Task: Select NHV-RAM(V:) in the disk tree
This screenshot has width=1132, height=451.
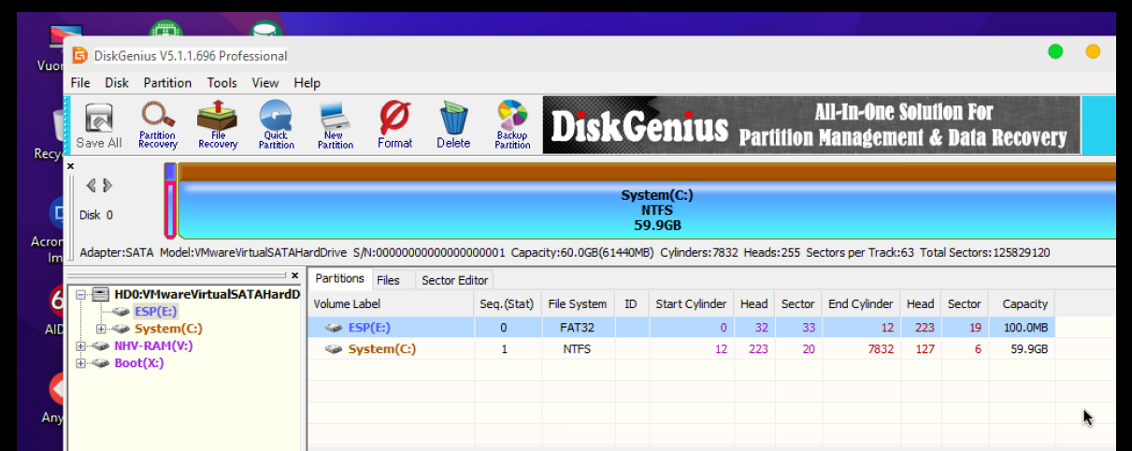Action: pyautogui.click(x=153, y=345)
